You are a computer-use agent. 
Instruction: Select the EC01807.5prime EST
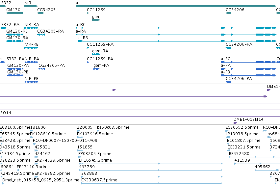[228, 144]
